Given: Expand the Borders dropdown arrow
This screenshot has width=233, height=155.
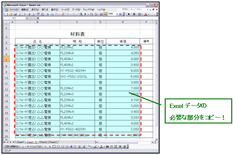Looking at the screenshot, I should point(142,14).
